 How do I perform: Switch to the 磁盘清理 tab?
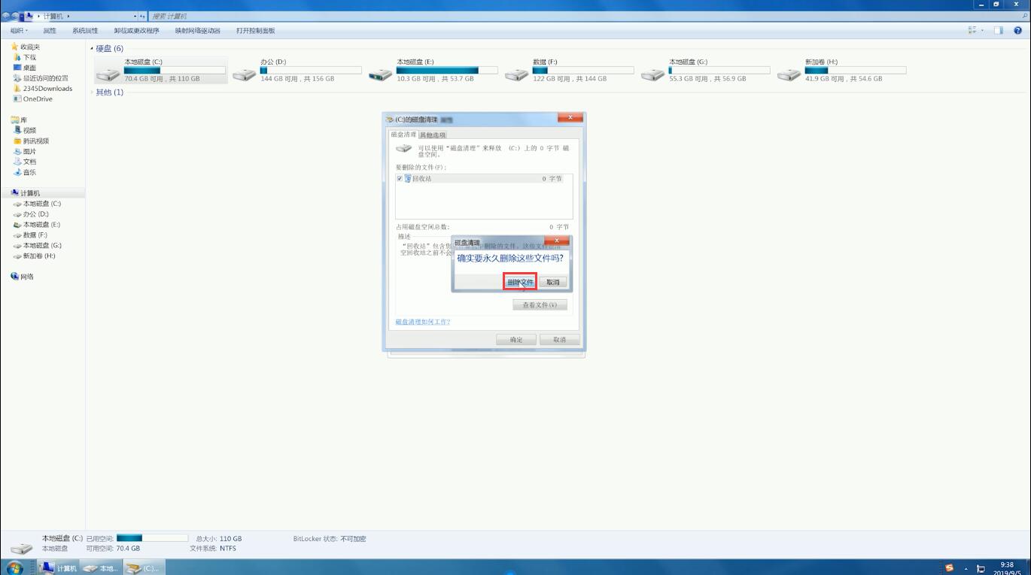403,135
